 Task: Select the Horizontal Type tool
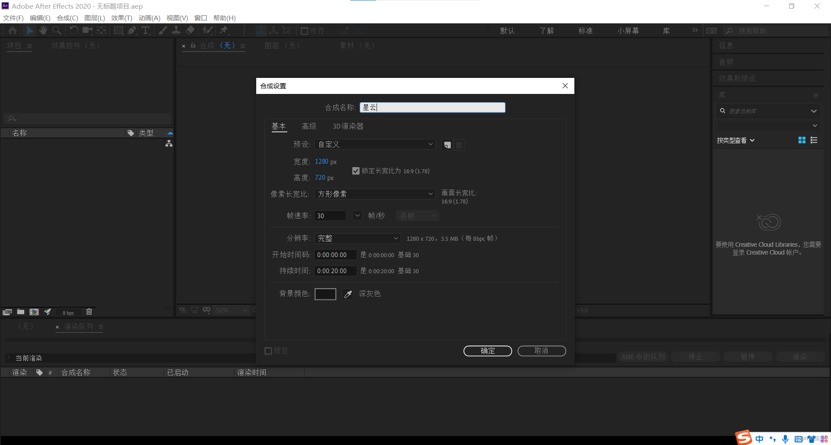pos(146,30)
